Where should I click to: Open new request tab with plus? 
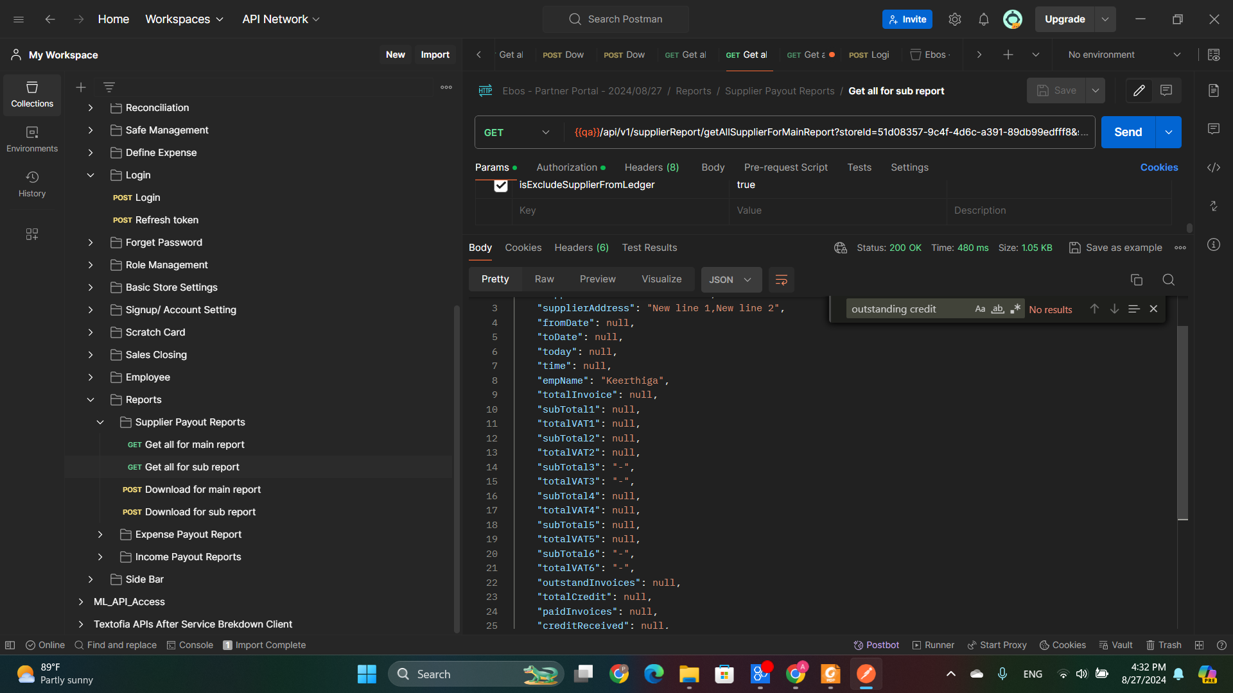[x=1008, y=55]
